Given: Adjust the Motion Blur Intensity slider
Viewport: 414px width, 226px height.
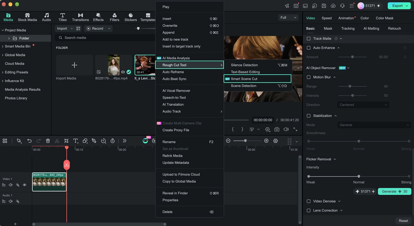Looking at the screenshot, I should click(x=353, y=96).
